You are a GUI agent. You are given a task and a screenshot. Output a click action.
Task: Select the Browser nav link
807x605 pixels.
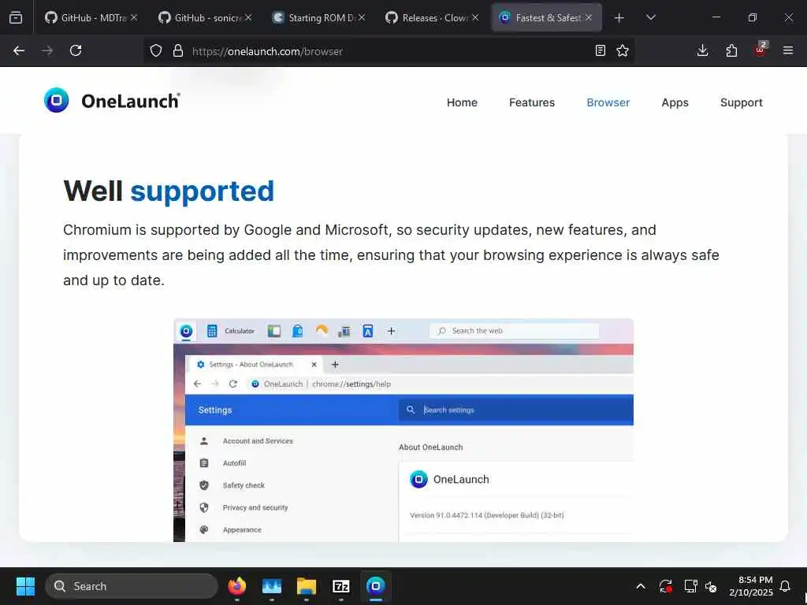tap(608, 102)
